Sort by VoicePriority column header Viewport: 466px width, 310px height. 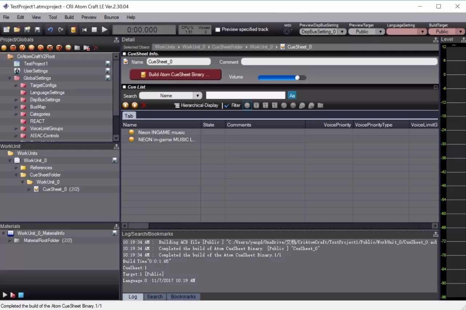click(329, 124)
